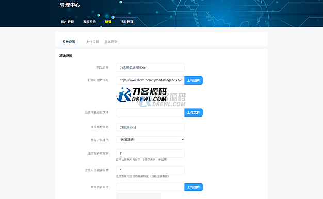
Task: Click 上传图片 next to 登录页背景图
Action: click(x=193, y=187)
